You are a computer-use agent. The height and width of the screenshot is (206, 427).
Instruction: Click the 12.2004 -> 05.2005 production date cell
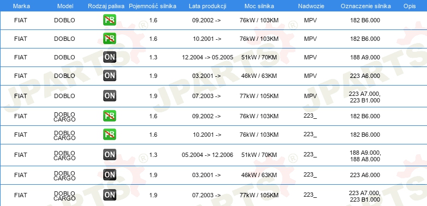207,57
